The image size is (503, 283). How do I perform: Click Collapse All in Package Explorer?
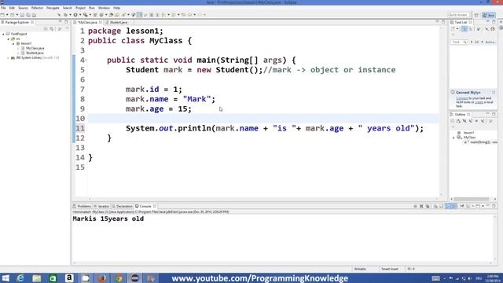tap(46, 29)
